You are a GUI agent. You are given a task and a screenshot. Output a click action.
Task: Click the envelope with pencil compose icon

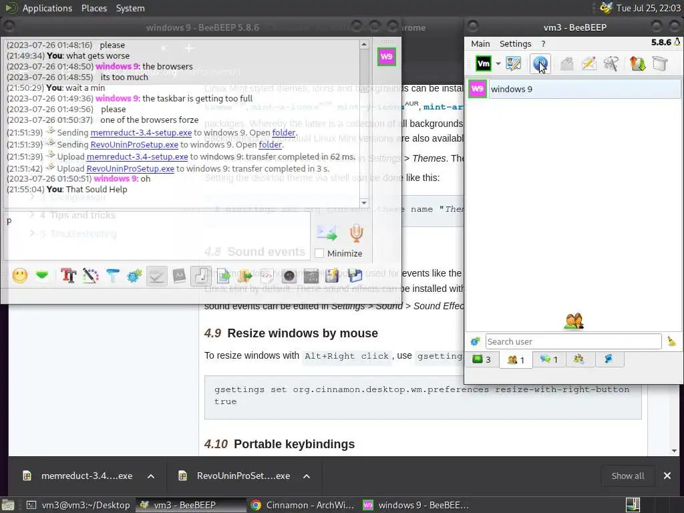(589, 63)
